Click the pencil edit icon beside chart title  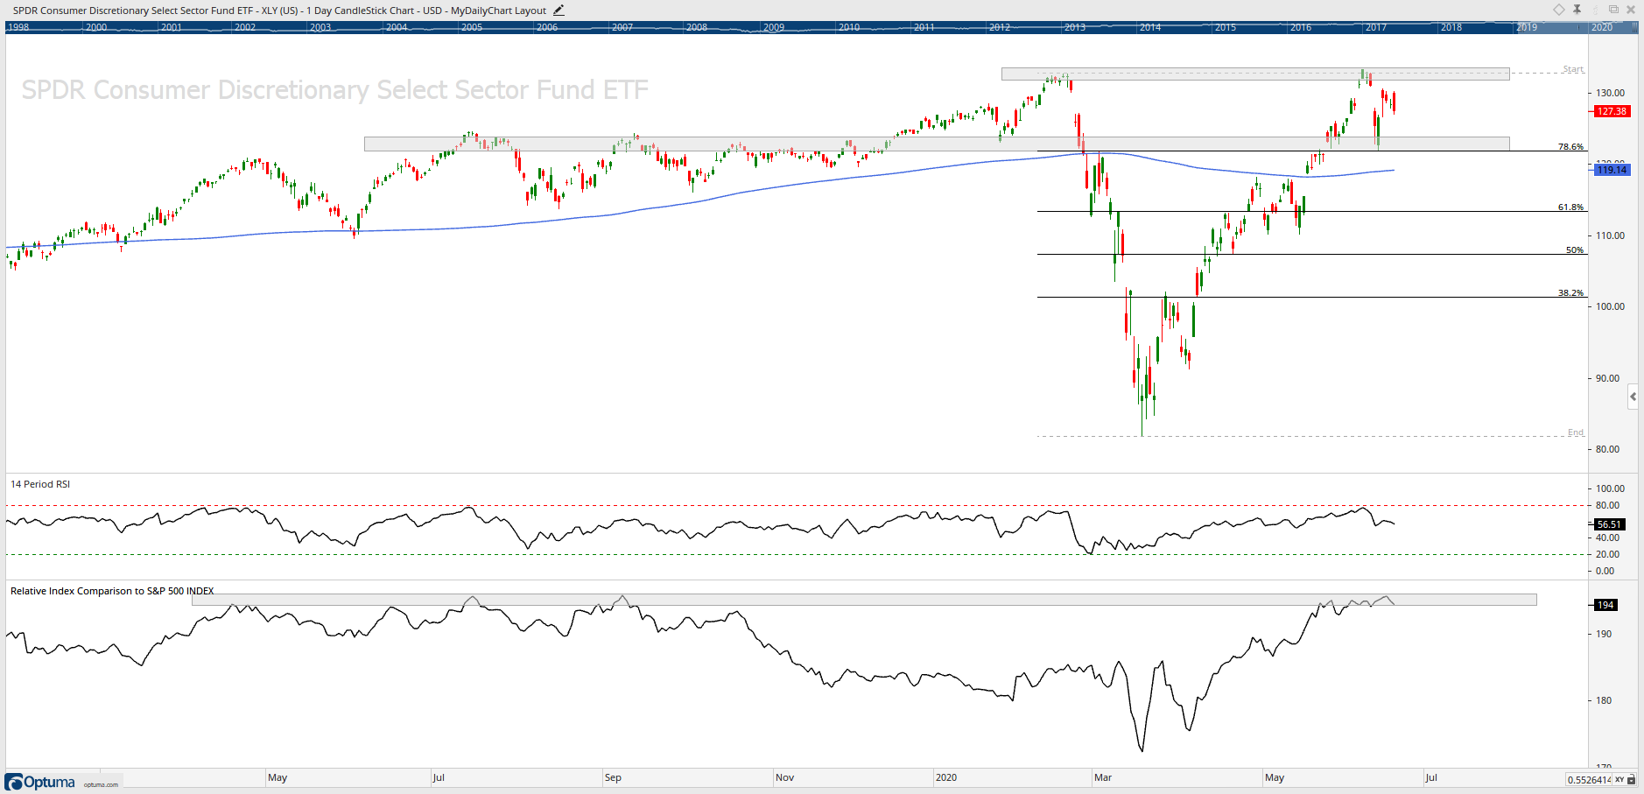(559, 11)
